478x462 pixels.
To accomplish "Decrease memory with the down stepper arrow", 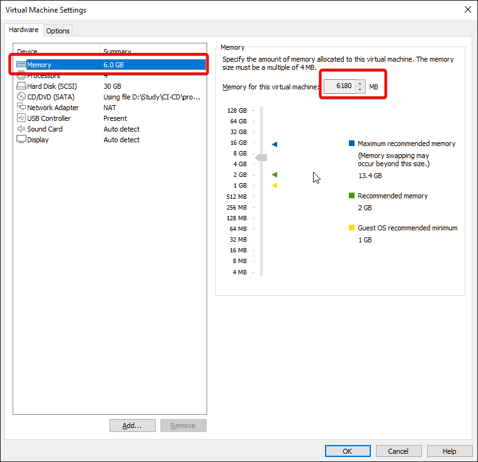I will [360, 89].
